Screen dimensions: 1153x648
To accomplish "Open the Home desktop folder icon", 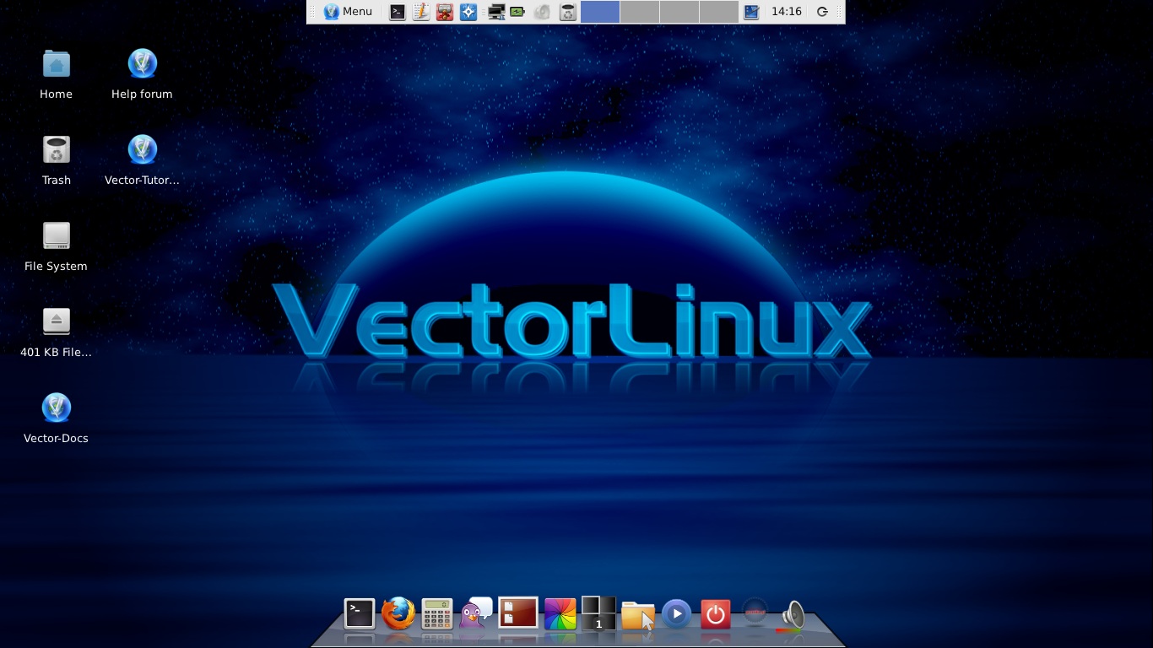I will tap(57, 64).
